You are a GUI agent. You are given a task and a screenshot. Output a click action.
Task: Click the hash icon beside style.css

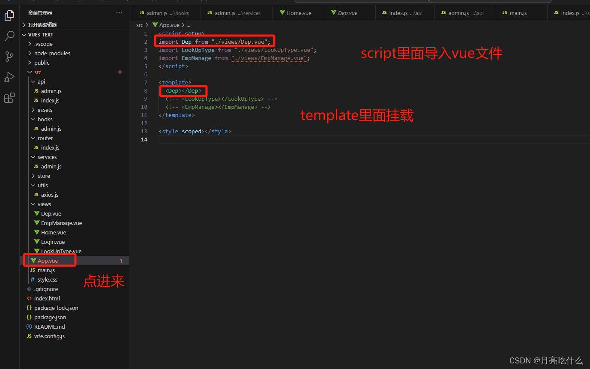click(33, 279)
